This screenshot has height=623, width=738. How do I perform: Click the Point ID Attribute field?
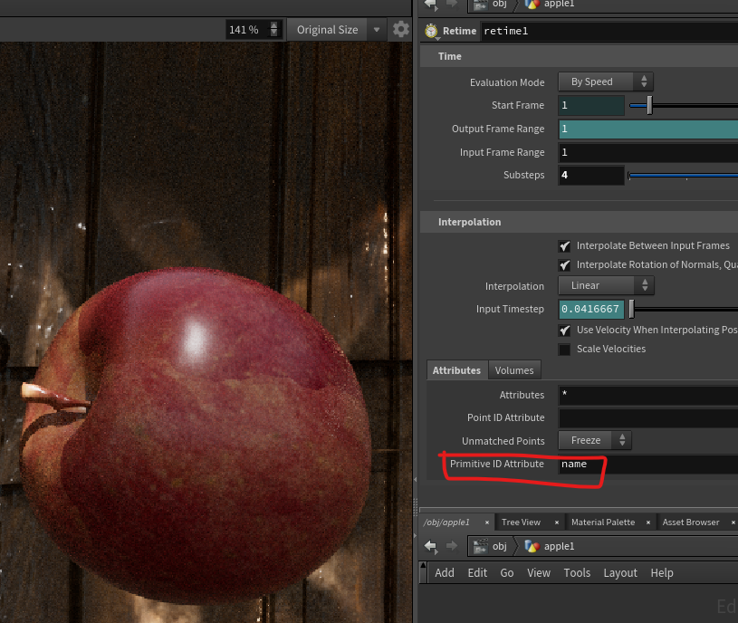coord(648,417)
